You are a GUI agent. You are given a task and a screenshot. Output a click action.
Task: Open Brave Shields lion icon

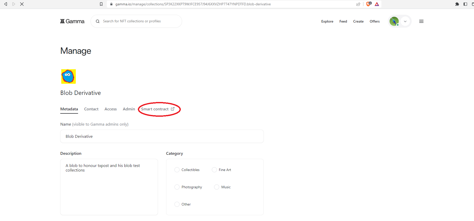click(368, 4)
